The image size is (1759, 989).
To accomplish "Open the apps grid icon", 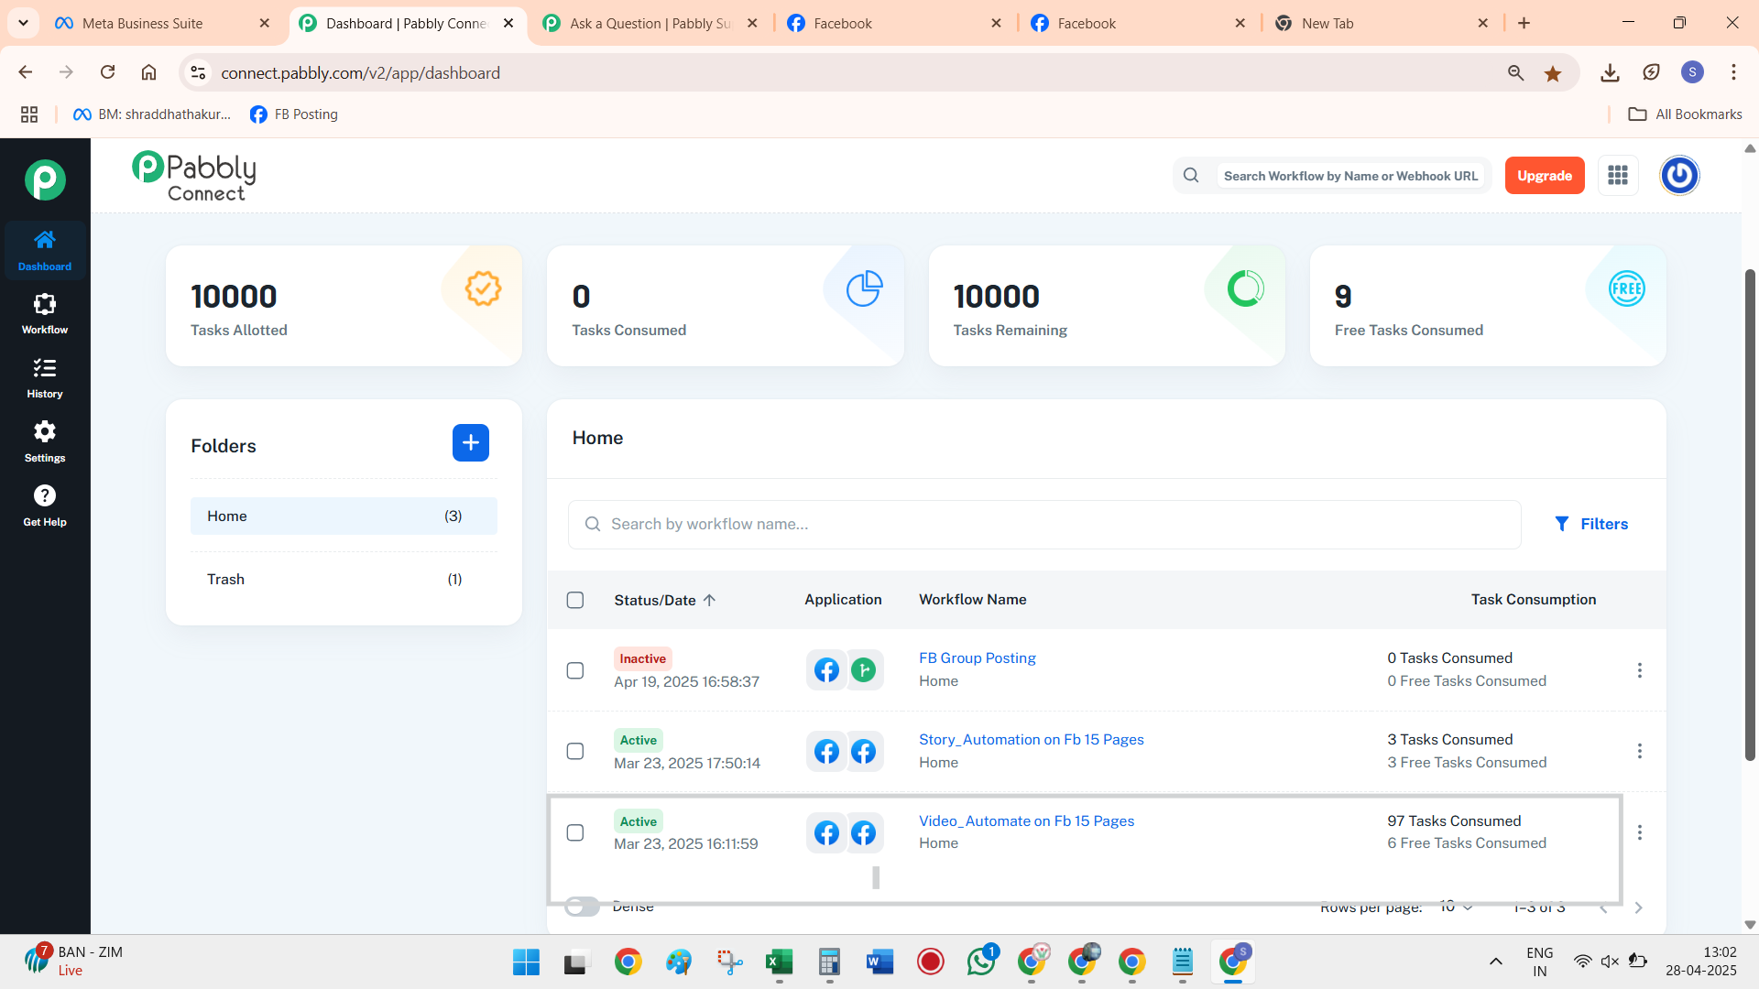I will point(1618,176).
